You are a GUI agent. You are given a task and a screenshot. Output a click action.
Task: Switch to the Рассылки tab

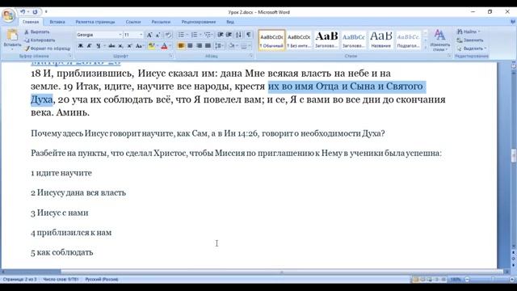(161, 22)
